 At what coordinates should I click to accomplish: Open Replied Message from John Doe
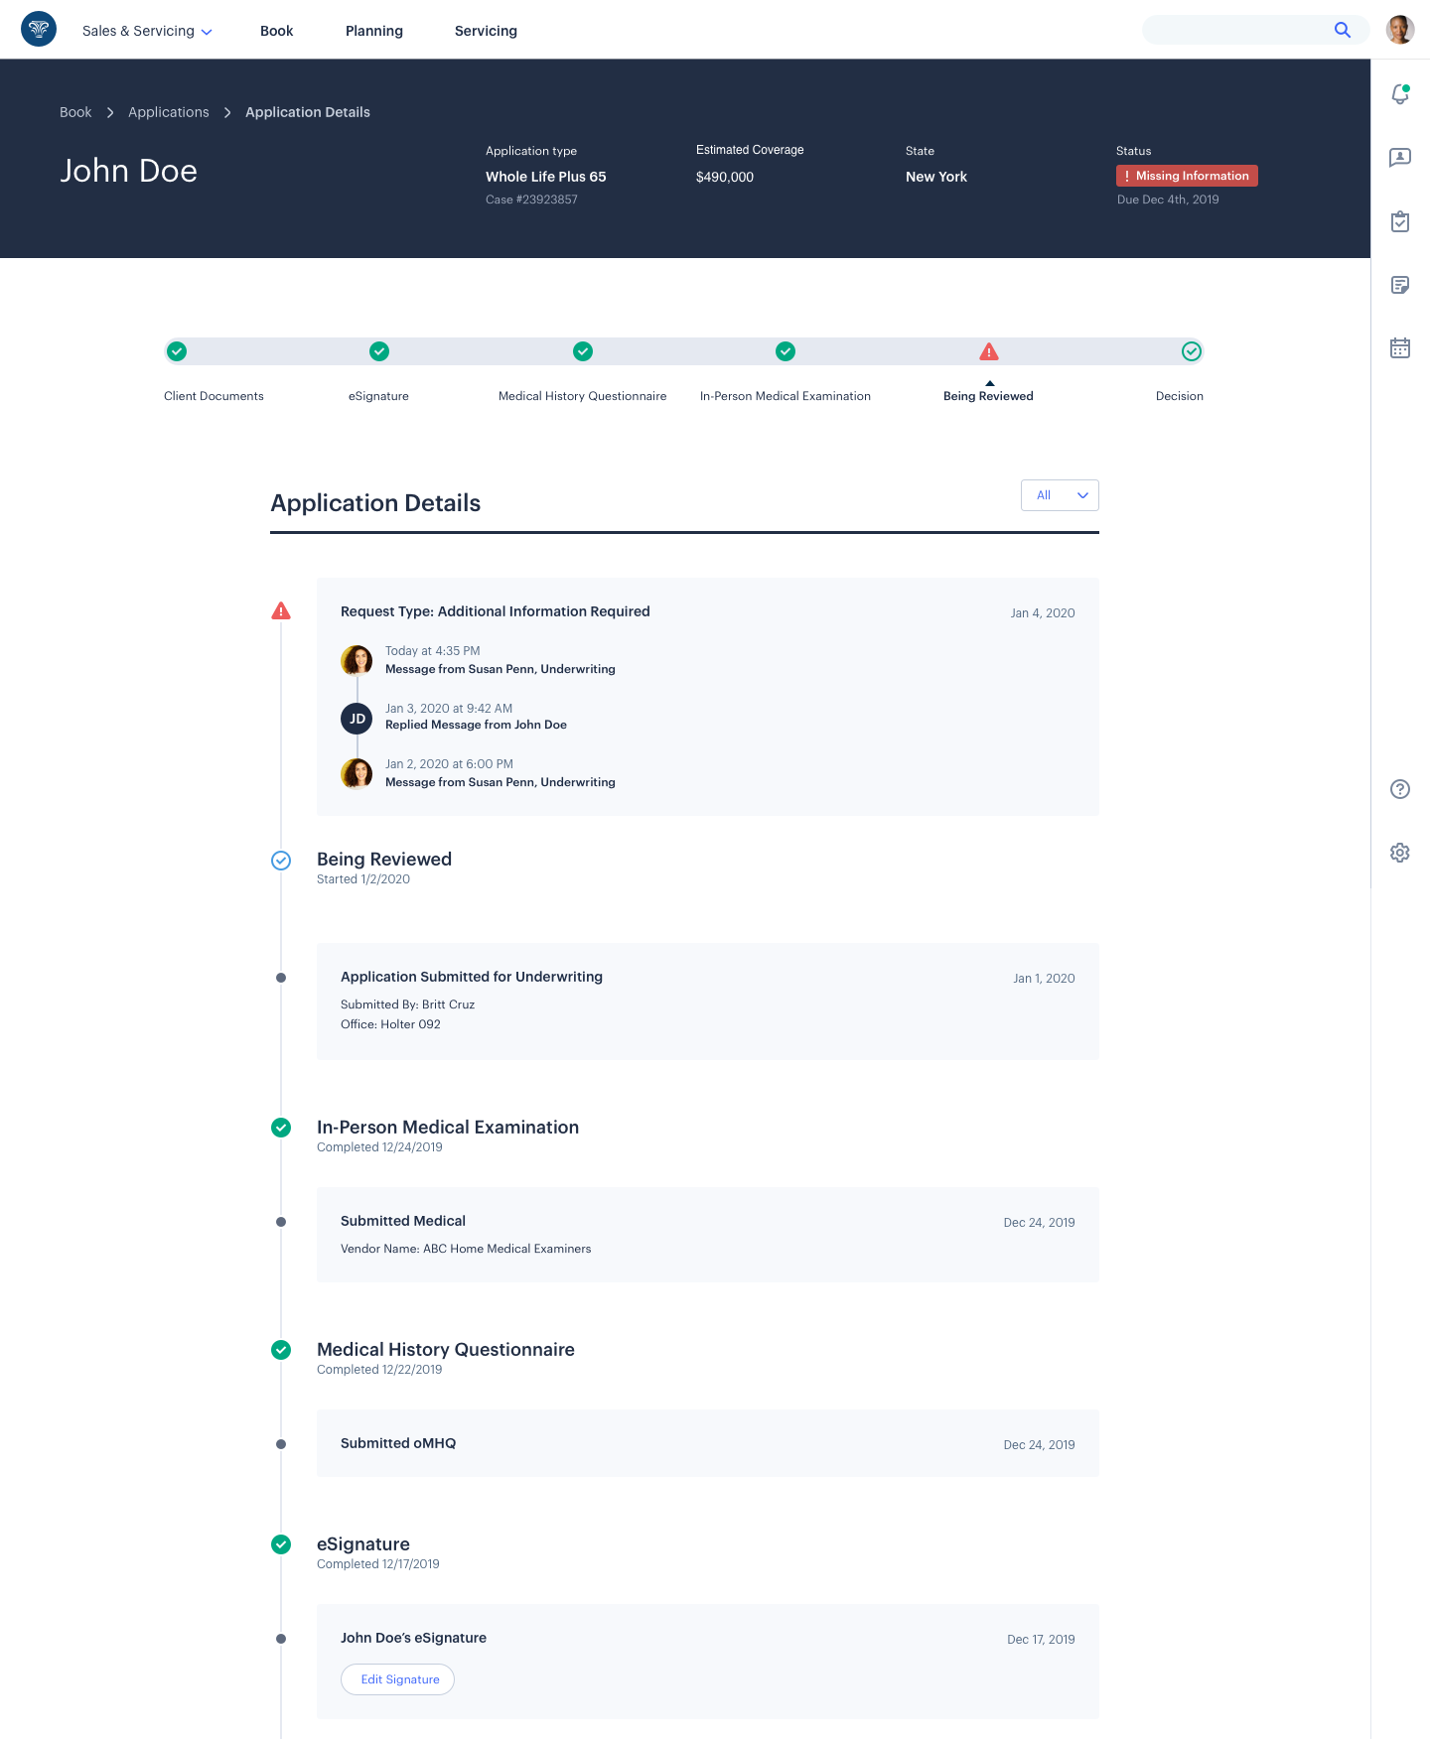477,725
